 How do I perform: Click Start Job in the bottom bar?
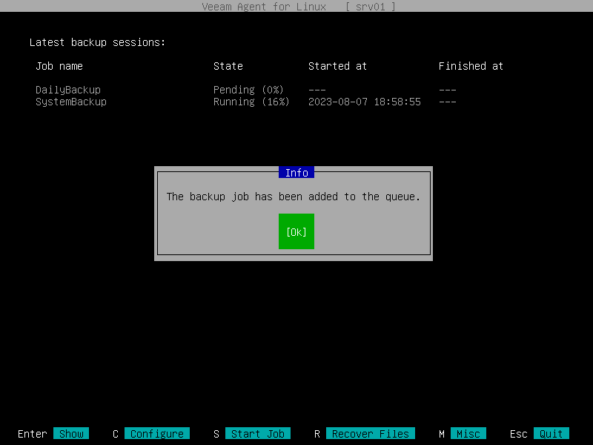258,433
